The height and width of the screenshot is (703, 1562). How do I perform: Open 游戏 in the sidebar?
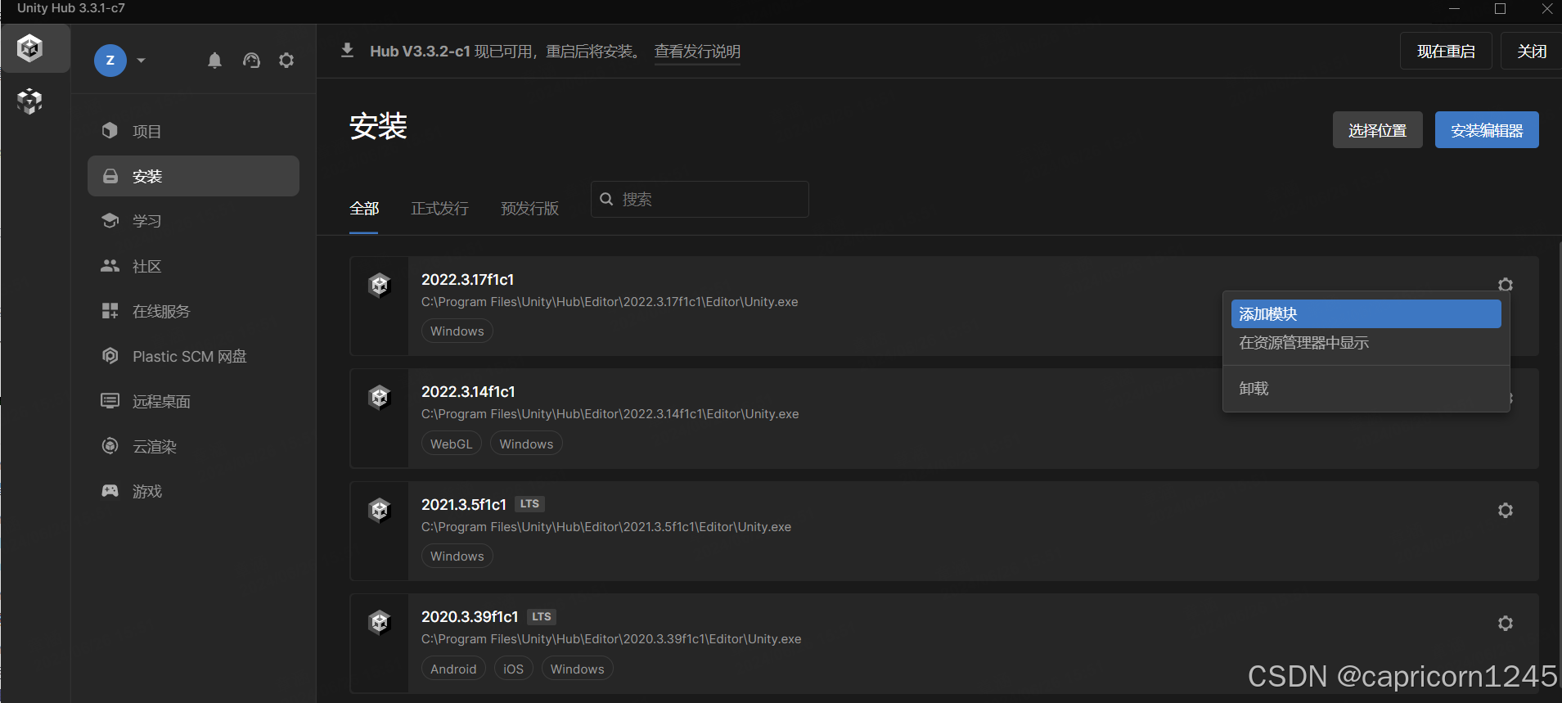point(193,491)
